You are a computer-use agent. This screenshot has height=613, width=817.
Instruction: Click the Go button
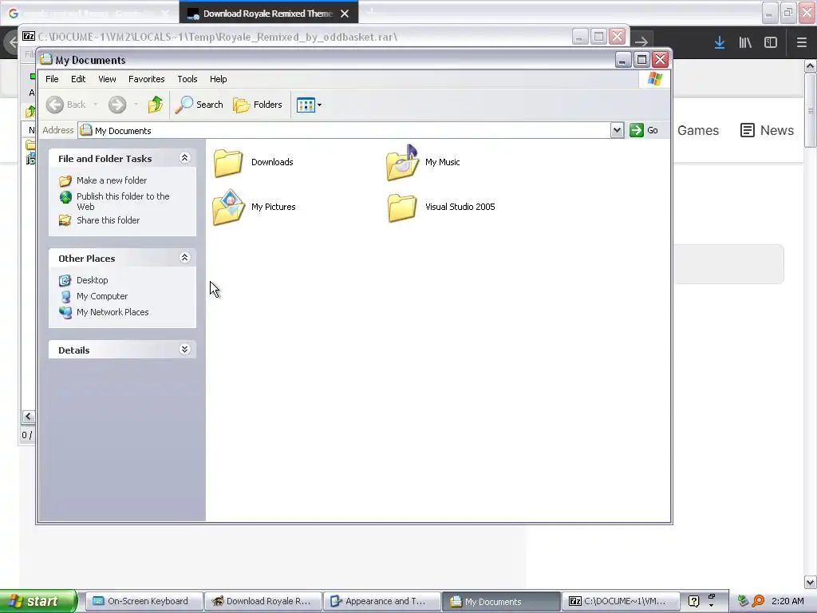pos(644,130)
